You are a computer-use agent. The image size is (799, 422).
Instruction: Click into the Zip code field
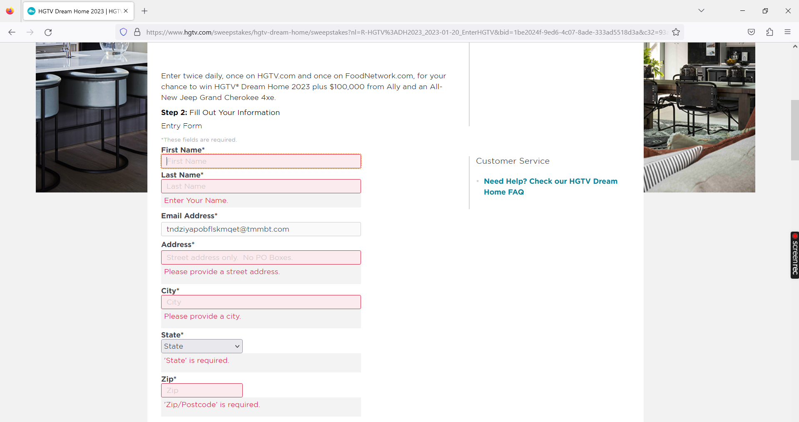tap(202, 390)
